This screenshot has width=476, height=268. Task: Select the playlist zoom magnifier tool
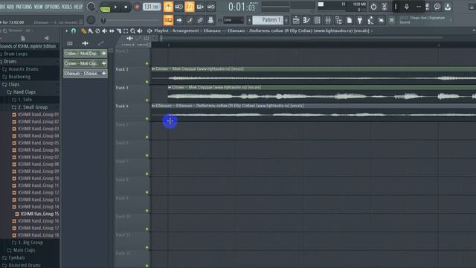pyautogui.click(x=132, y=31)
